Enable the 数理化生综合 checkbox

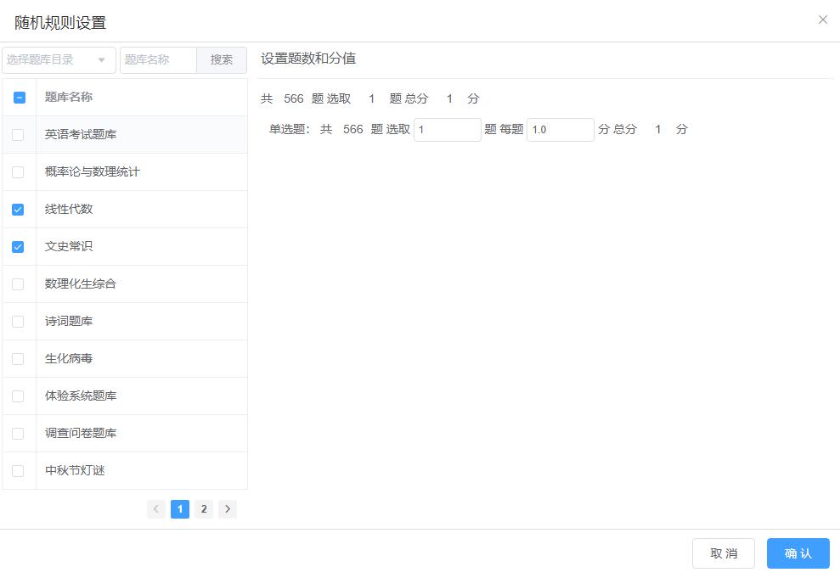[x=19, y=283]
